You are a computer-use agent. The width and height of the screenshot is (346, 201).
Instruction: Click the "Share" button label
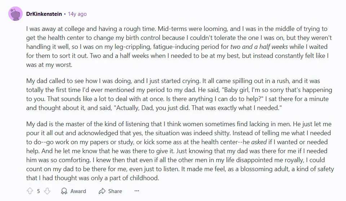click(x=115, y=191)
